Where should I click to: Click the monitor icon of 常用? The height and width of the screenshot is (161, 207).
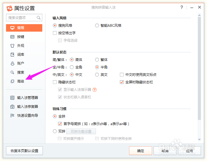coord(12,28)
